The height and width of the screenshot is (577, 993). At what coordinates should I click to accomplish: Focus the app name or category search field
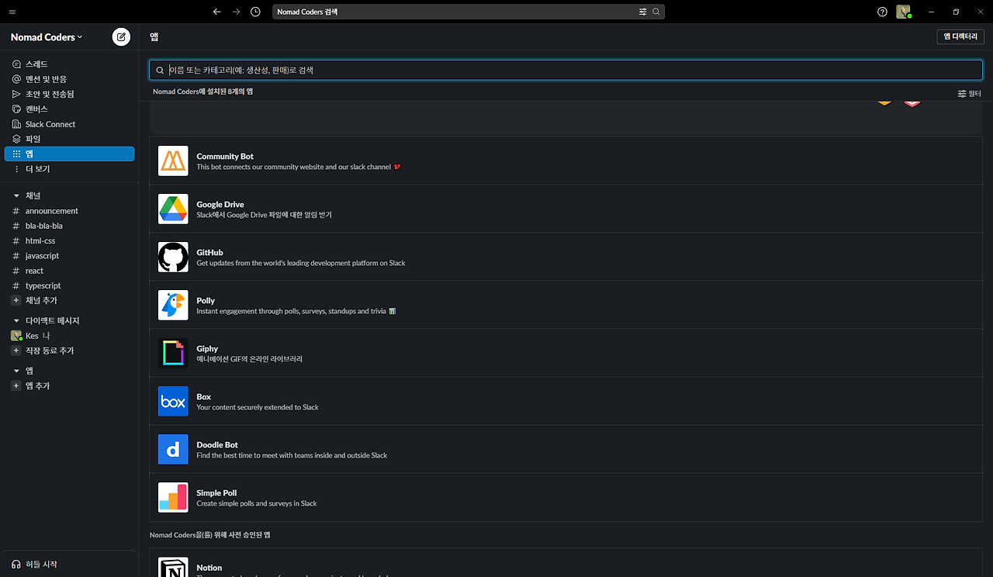tap(566, 70)
